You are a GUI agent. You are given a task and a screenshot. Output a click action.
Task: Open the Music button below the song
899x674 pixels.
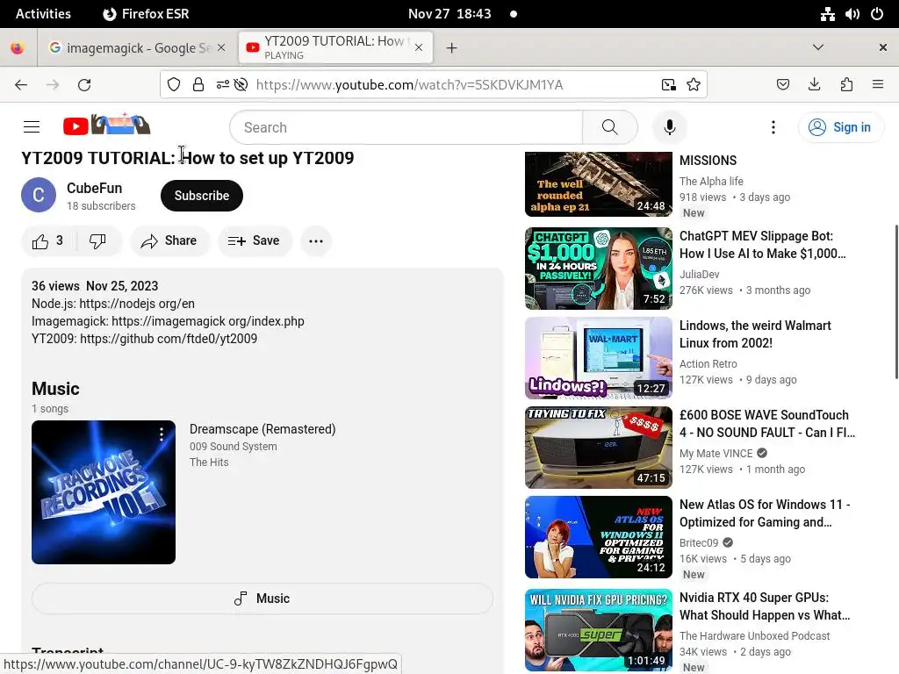coord(262,599)
